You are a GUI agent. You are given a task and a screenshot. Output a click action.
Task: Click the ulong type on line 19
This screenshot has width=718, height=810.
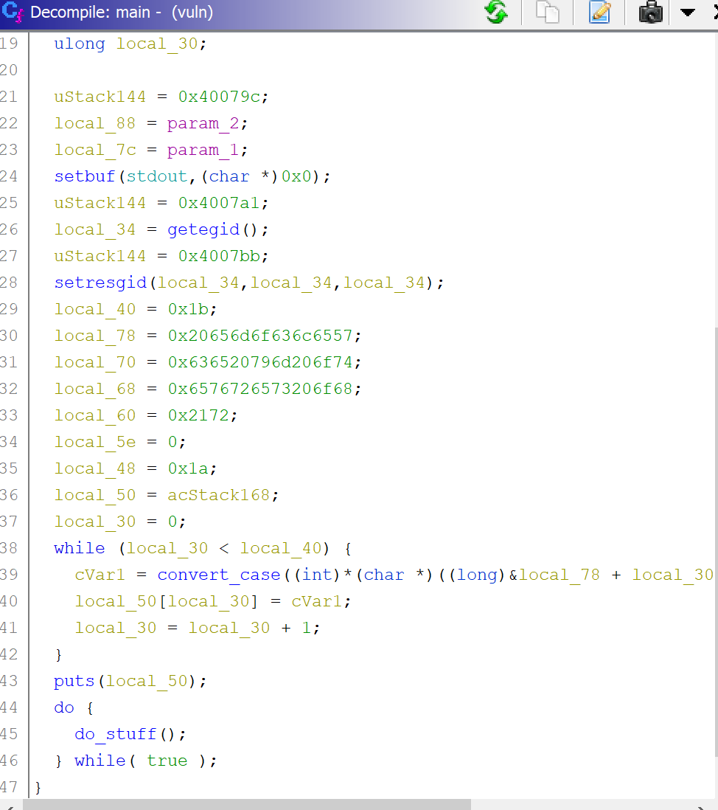tap(80, 44)
